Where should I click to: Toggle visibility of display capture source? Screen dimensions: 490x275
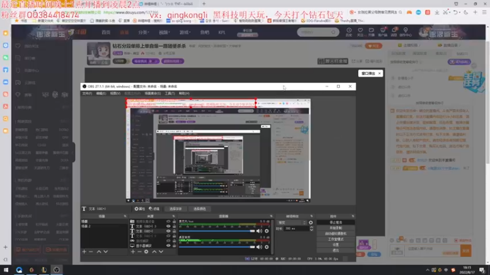point(168,246)
